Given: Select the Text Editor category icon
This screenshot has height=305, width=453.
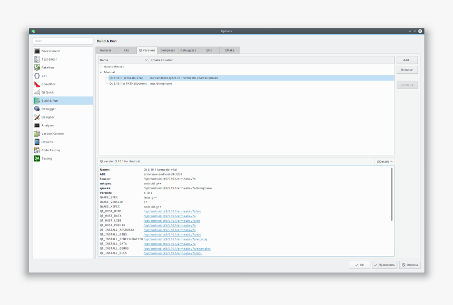Looking at the screenshot, I should click(37, 59).
